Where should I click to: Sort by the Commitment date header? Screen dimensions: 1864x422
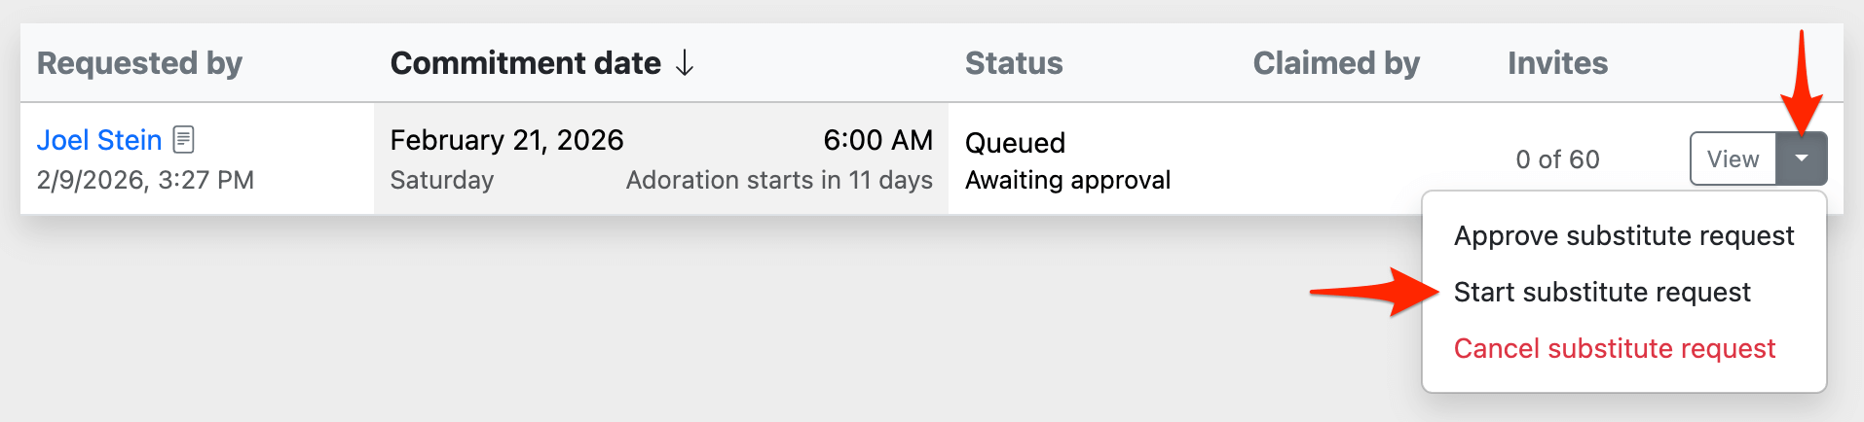pos(525,63)
